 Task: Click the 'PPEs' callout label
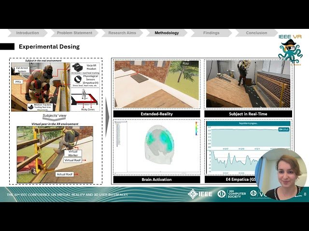tap(18, 81)
